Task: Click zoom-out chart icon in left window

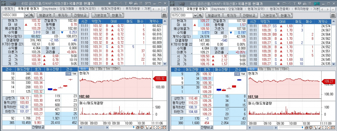Action: point(155,128)
